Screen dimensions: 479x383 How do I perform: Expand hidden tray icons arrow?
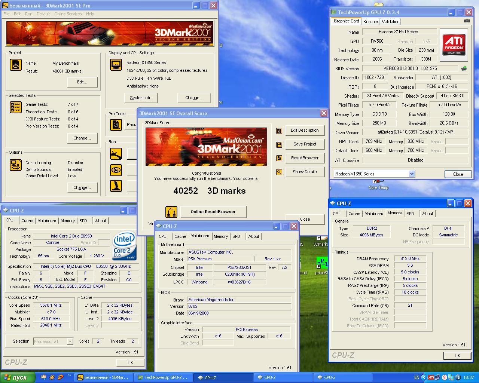pos(424,377)
